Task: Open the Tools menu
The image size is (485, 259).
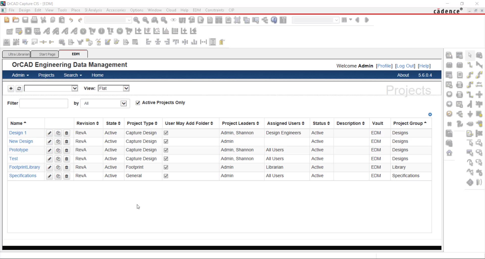Action: [x=62, y=10]
